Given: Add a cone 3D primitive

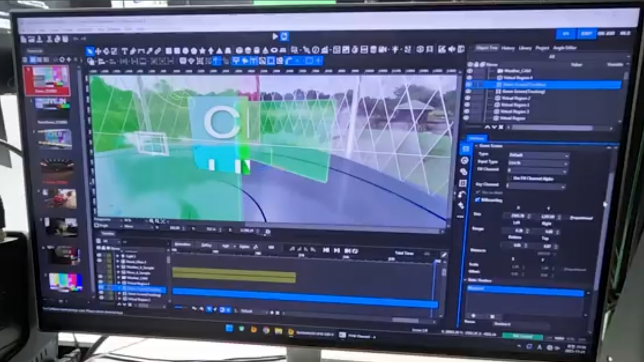Looking at the screenshot, I should click(265, 50).
